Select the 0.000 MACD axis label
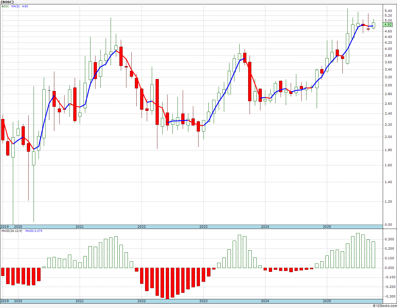The height and width of the screenshot is (308, 397). click(389, 268)
